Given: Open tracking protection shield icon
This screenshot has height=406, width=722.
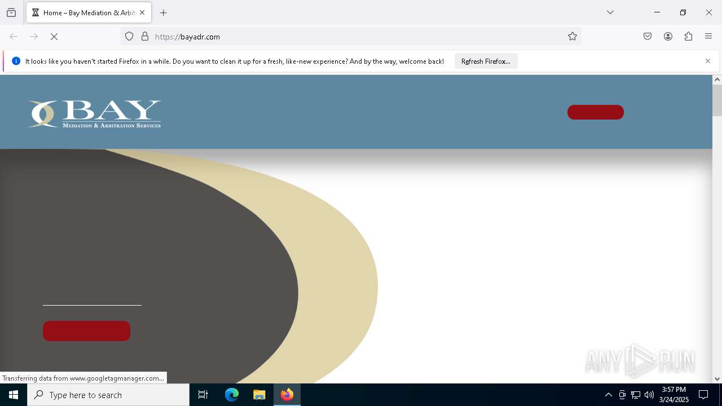Looking at the screenshot, I should pos(129,37).
